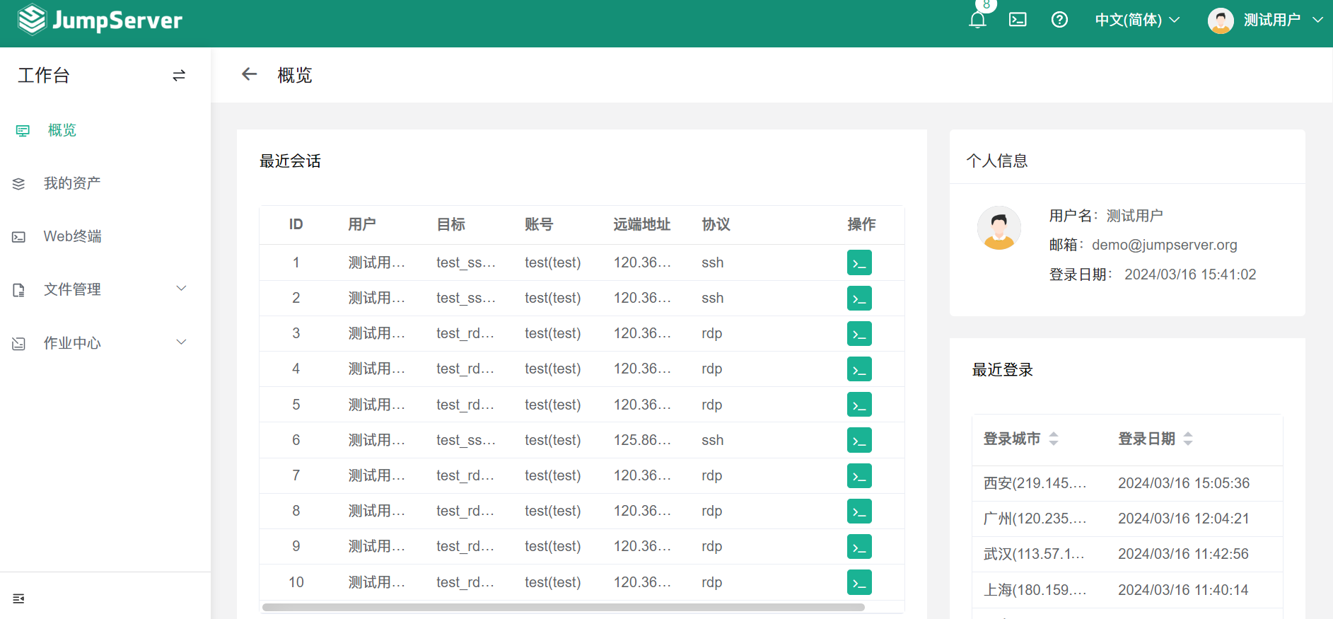Connect to session row 1 terminal

point(859,262)
